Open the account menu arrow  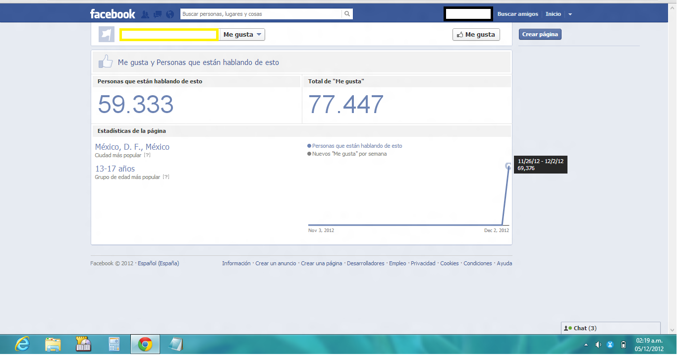570,14
